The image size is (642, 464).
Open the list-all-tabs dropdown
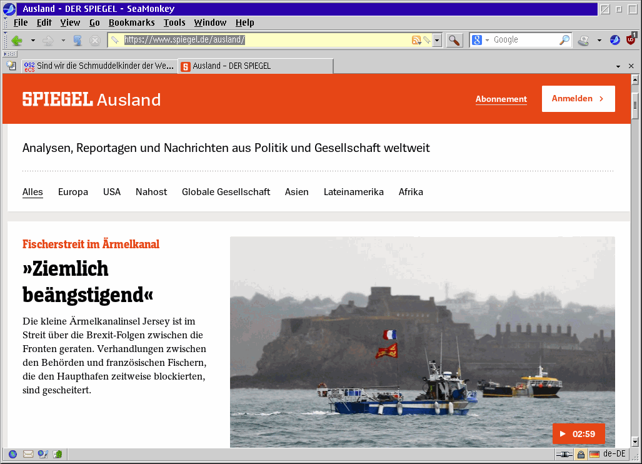tap(618, 66)
